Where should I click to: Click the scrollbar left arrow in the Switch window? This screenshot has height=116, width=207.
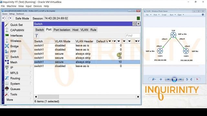[36, 97]
